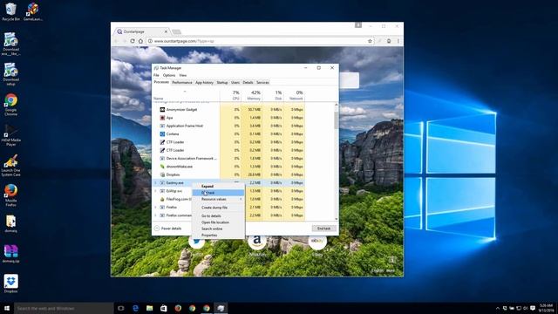Expand the Firefox process row
This screenshot has height=314, width=558.
click(155, 208)
